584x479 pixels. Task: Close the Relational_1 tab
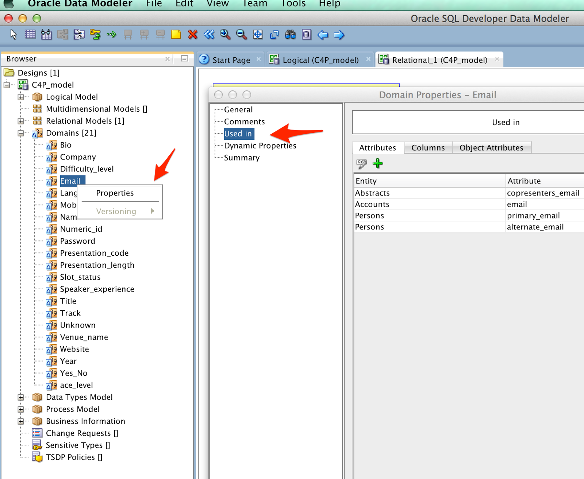497,59
